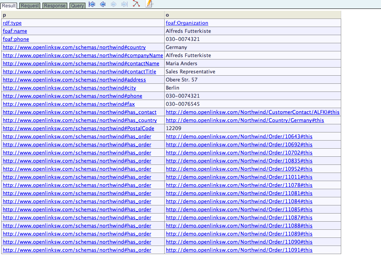Switch to the Response tab
Screen dimensions: 381x256
pyautogui.click(x=54, y=6)
